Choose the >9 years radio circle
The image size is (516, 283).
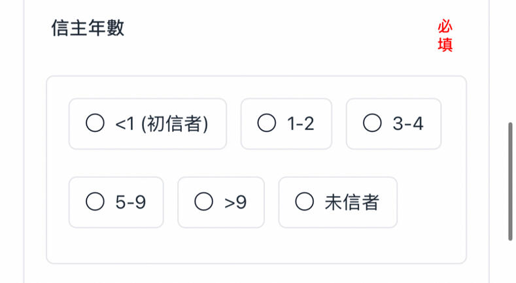[203, 202]
